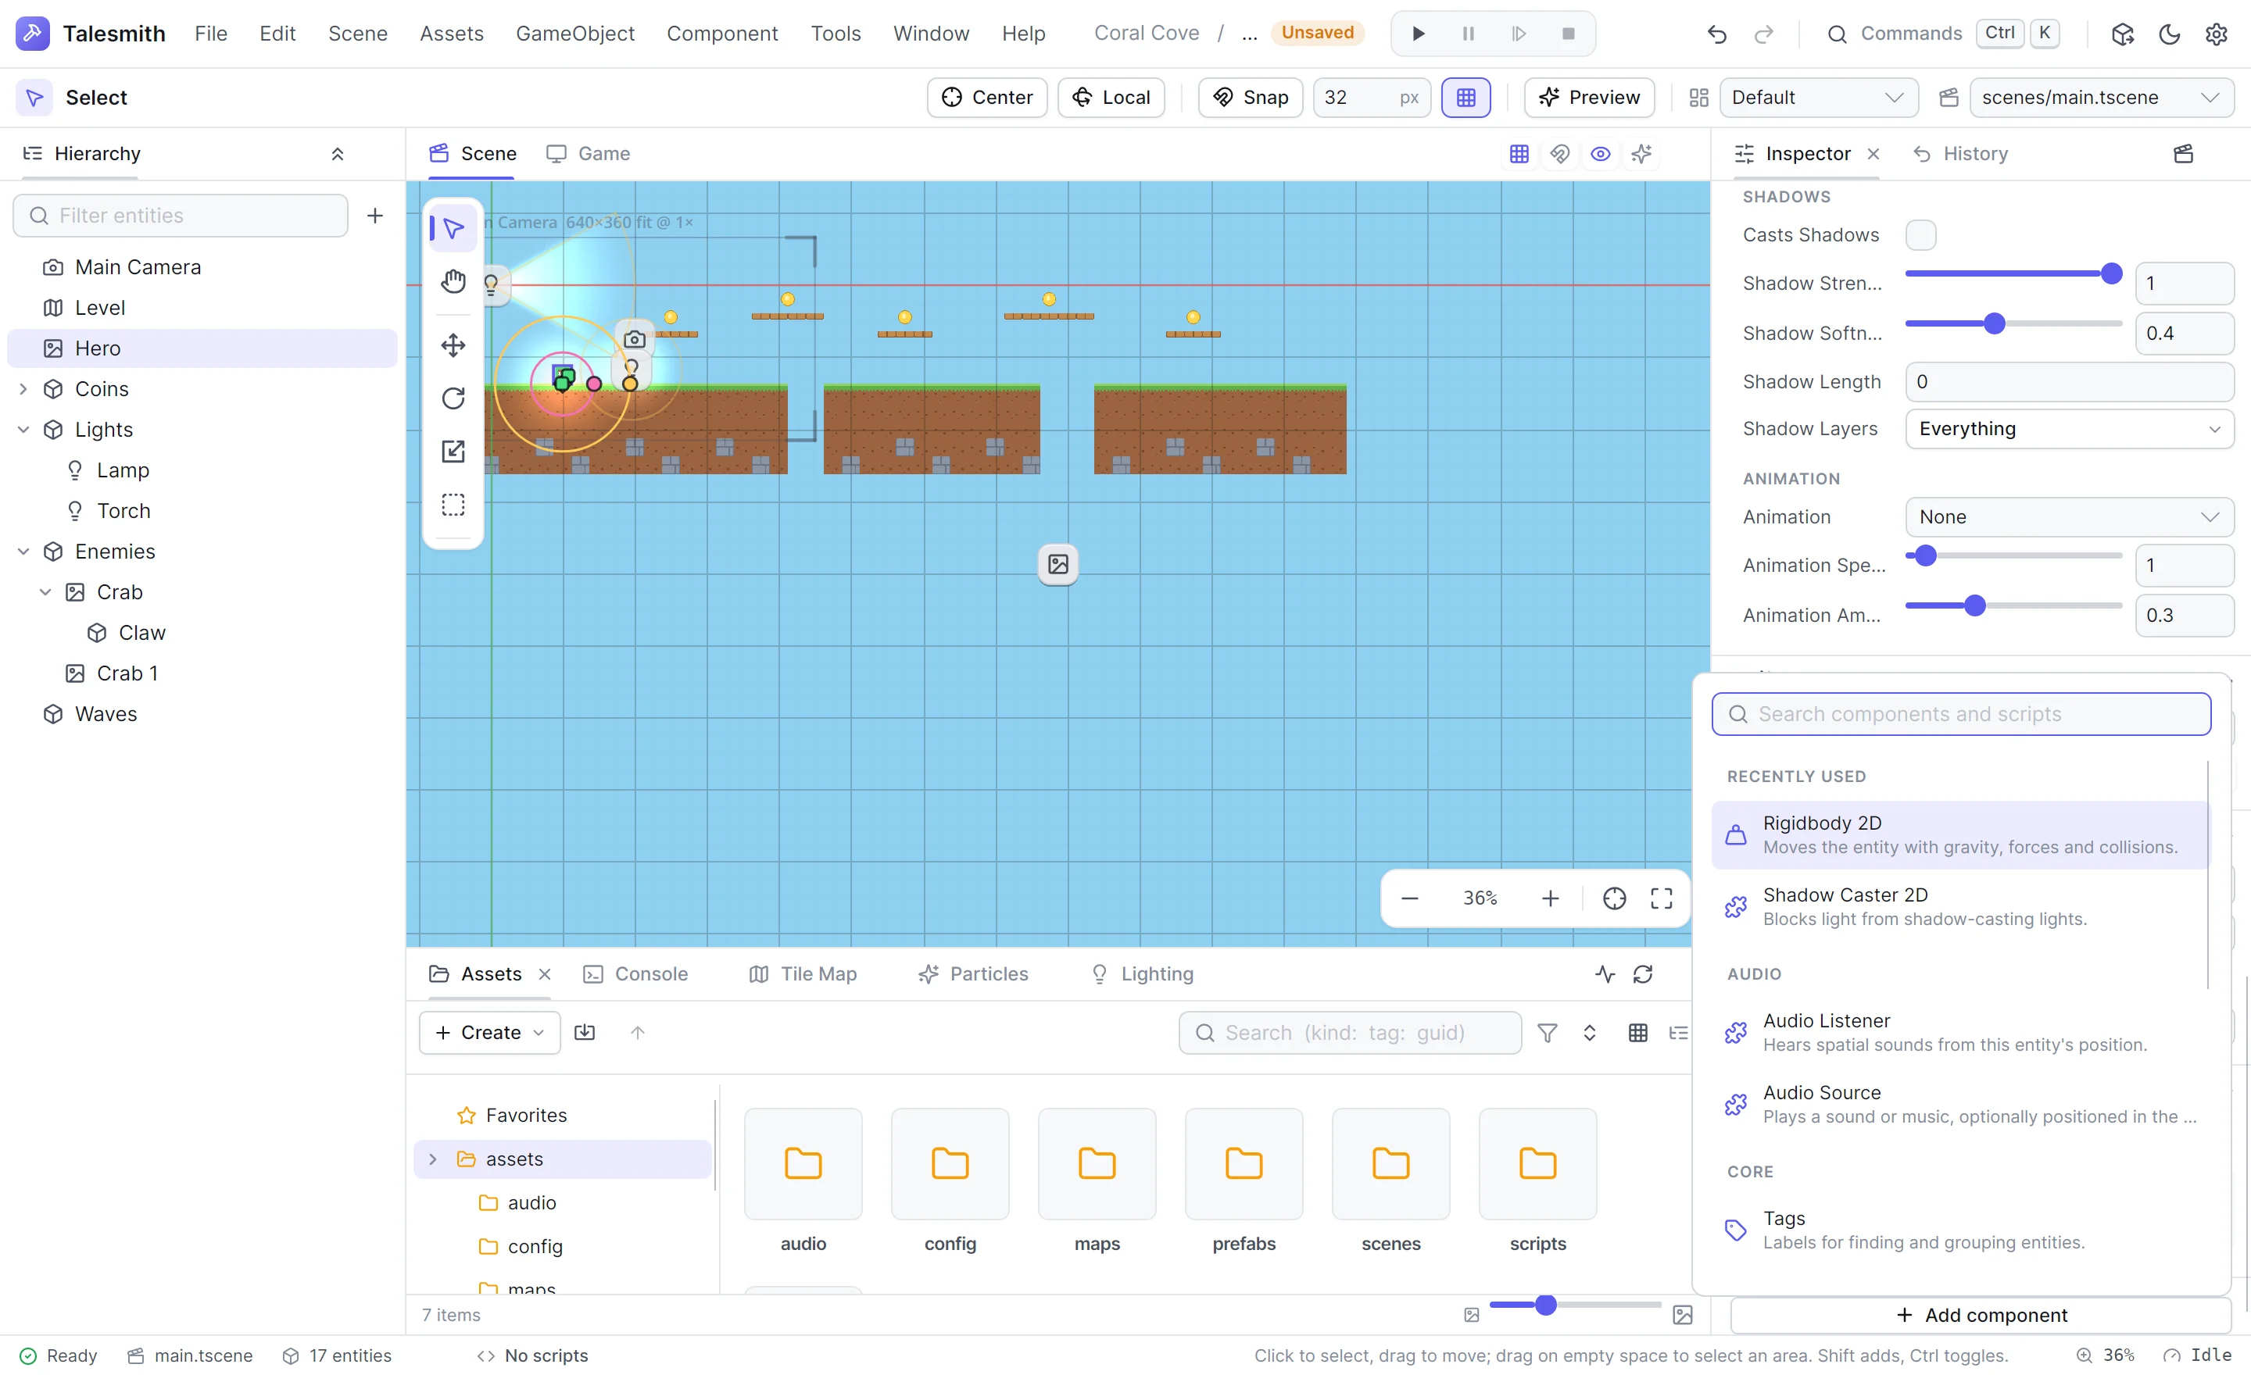The height and width of the screenshot is (1375, 2251).
Task: Click the undo arrow icon
Action: pyautogui.click(x=1716, y=34)
